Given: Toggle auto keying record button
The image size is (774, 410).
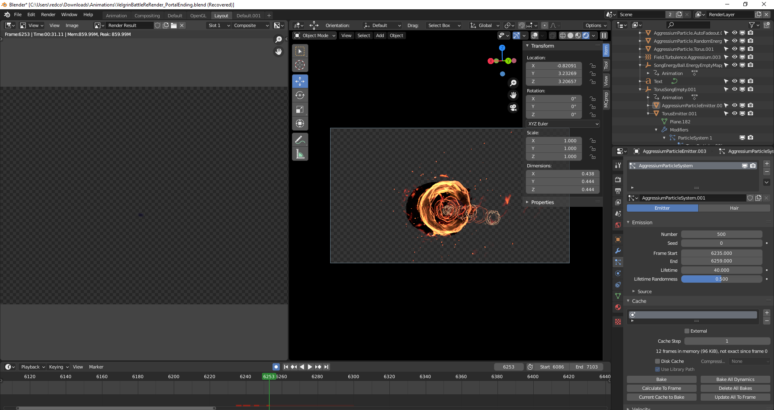Looking at the screenshot, I should tap(276, 367).
